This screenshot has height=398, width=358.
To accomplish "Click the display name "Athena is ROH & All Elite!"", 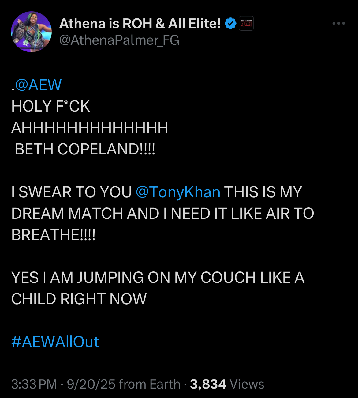I will 140,24.
